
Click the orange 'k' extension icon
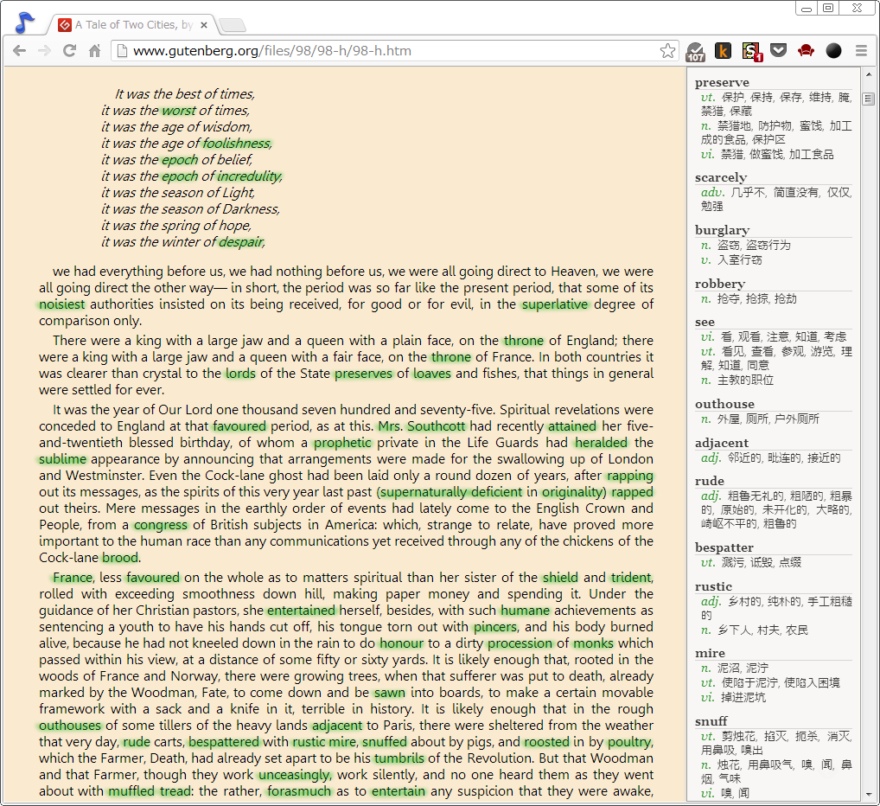pyautogui.click(x=724, y=51)
